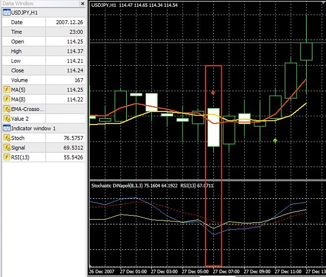Select the Close value 114.24
The image size is (326, 277).
click(x=75, y=70)
